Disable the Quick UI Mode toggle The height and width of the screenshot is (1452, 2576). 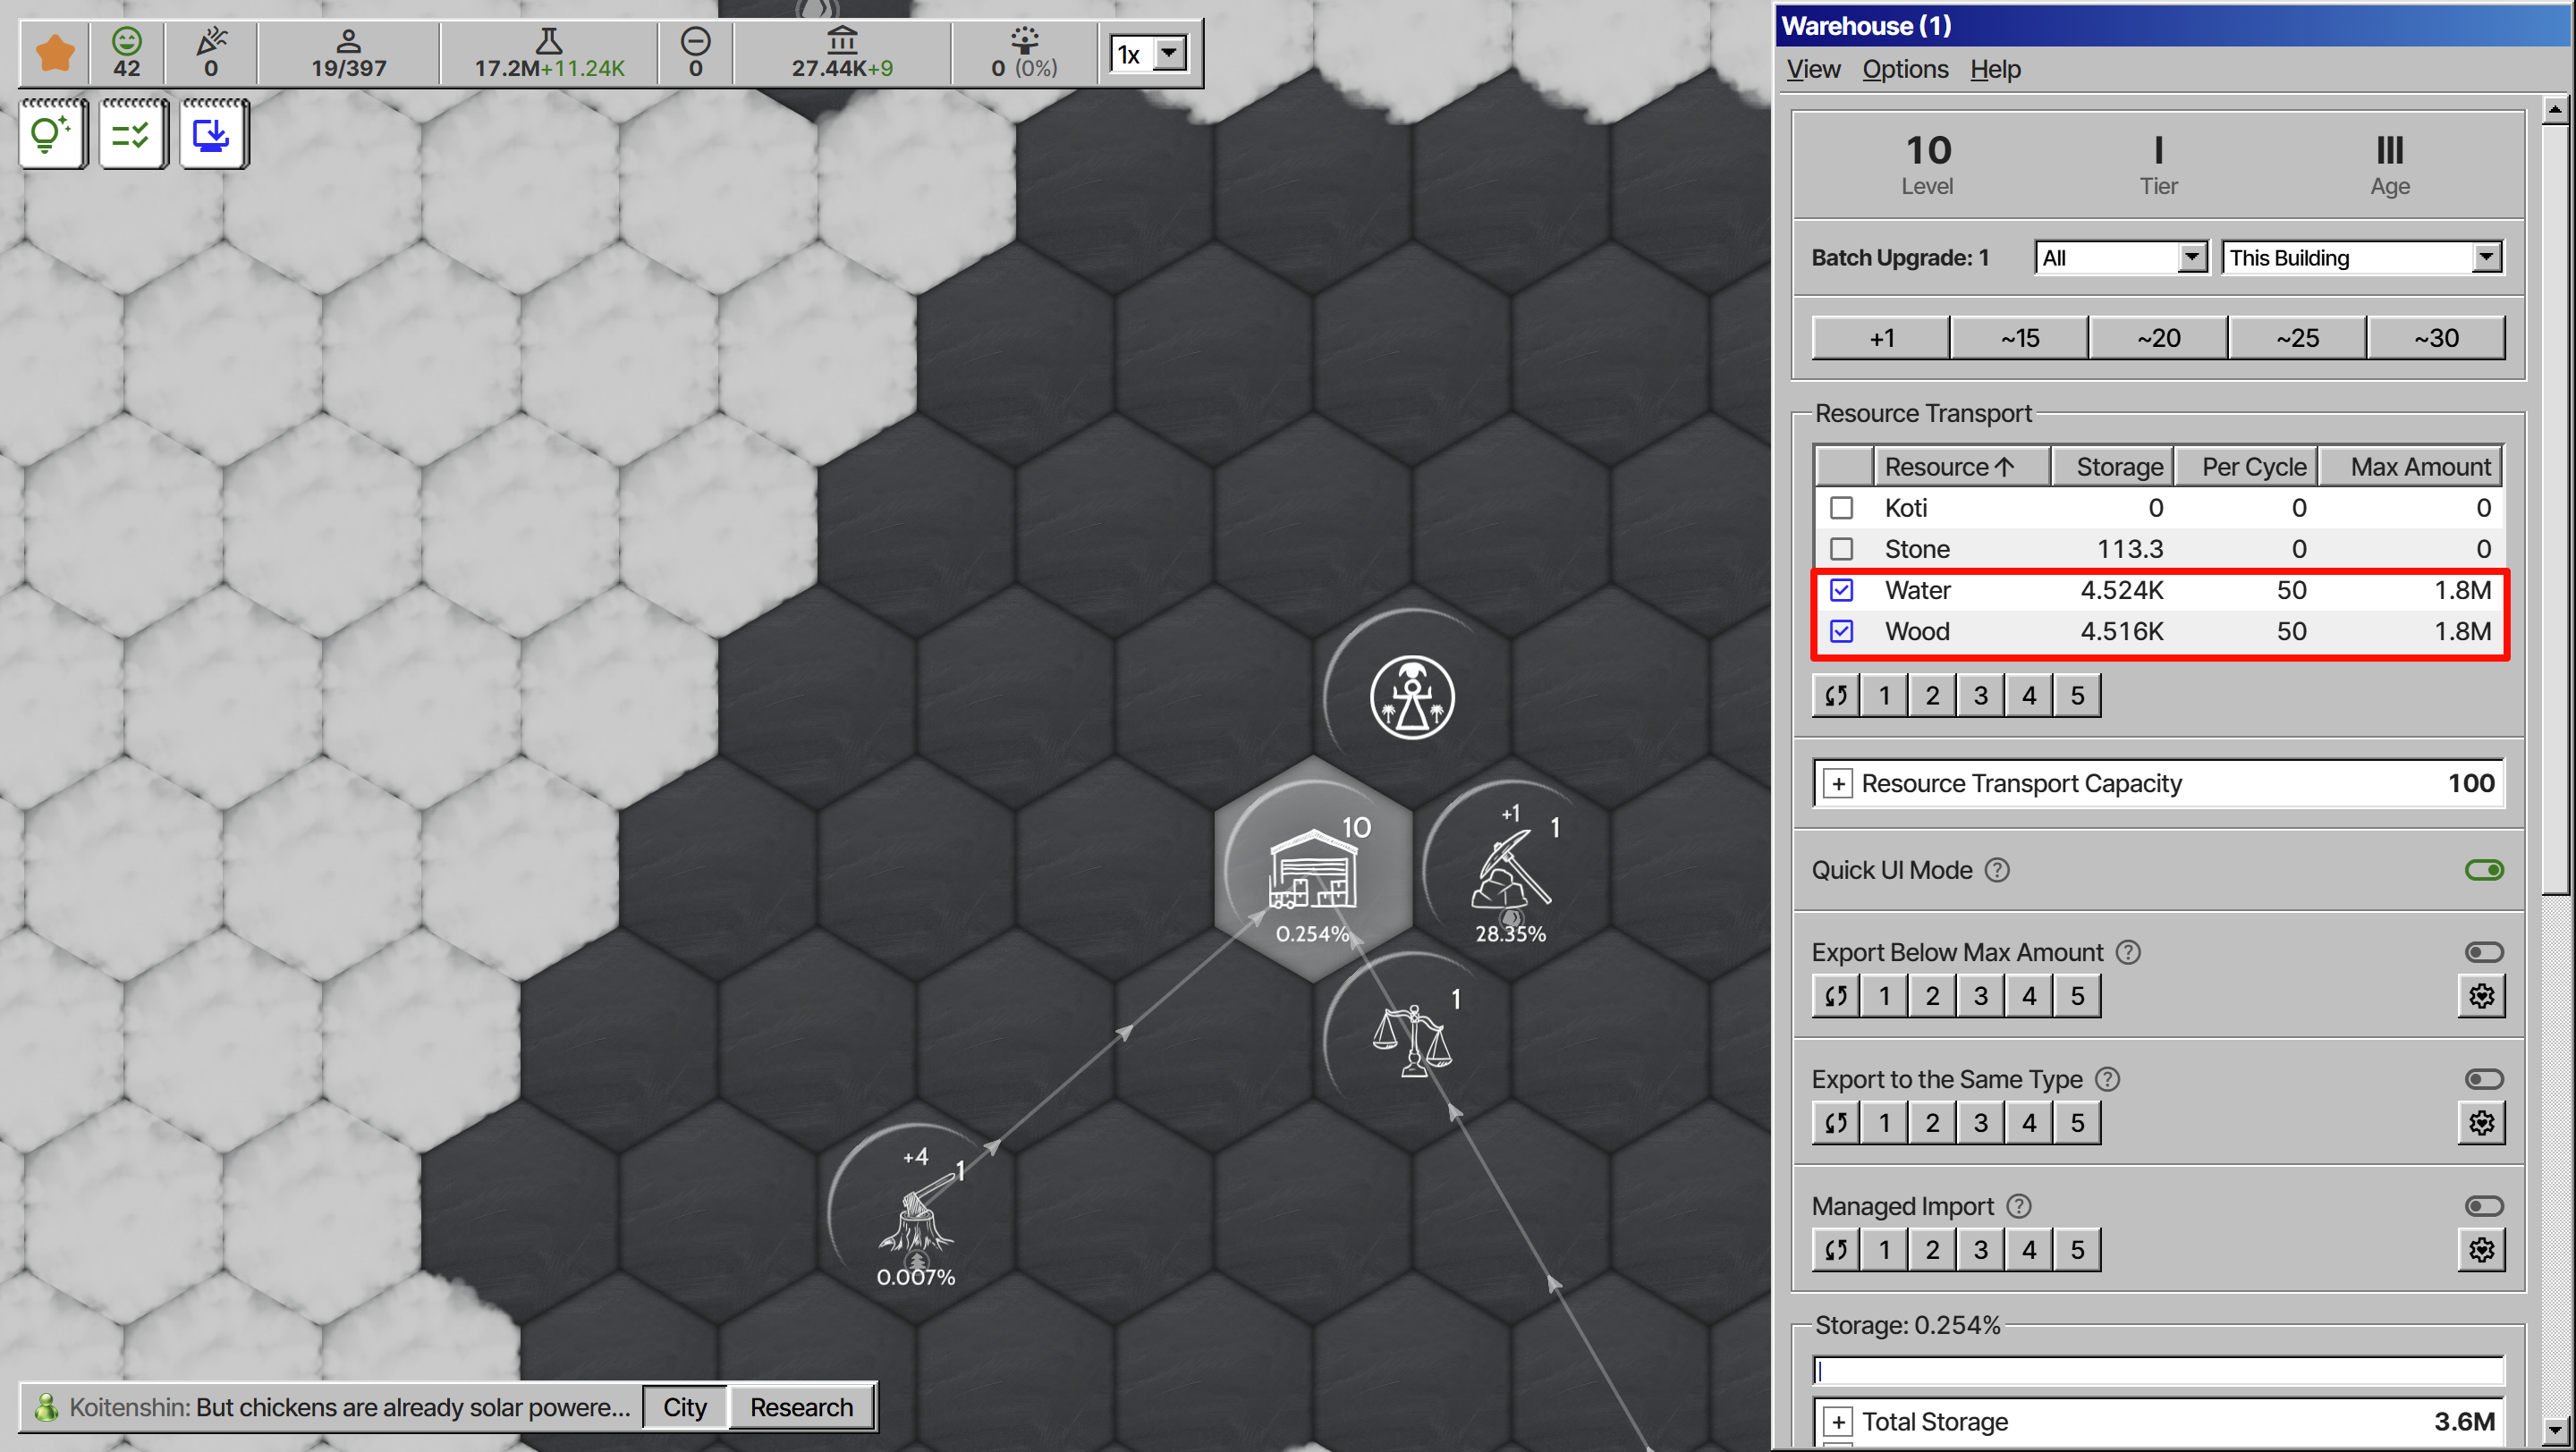click(x=2483, y=871)
